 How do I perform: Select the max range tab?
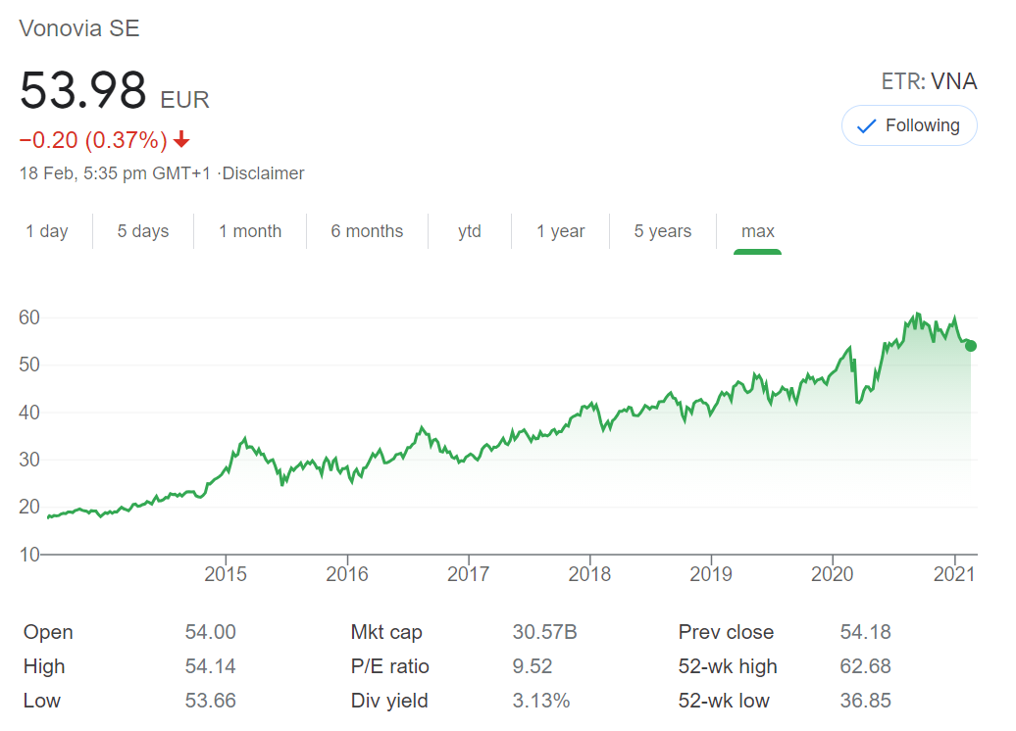pos(757,231)
